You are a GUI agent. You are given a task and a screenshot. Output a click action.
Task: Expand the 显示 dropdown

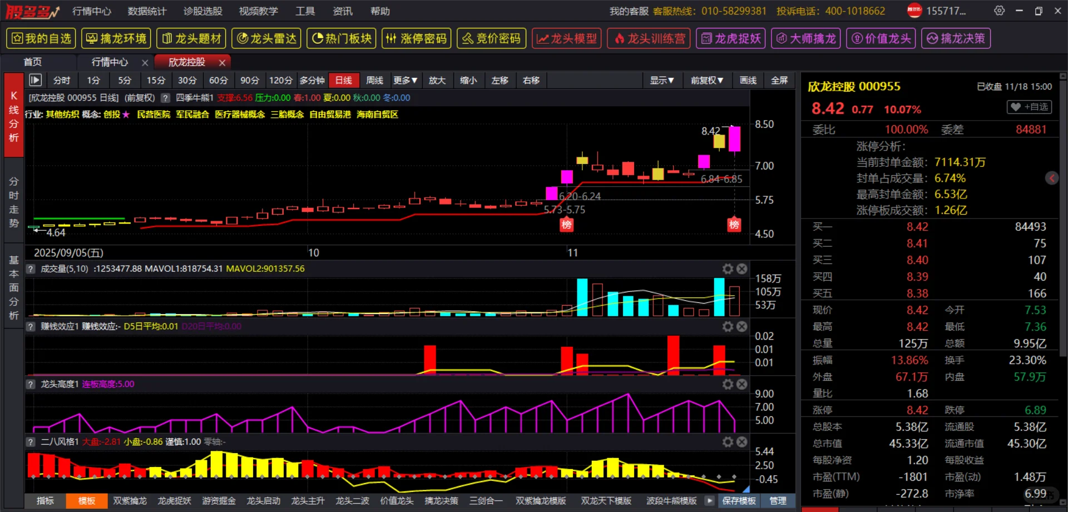(662, 81)
